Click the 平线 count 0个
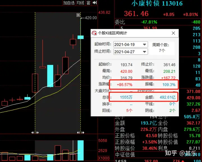Screen dimensions: 202x162 [172, 104]
